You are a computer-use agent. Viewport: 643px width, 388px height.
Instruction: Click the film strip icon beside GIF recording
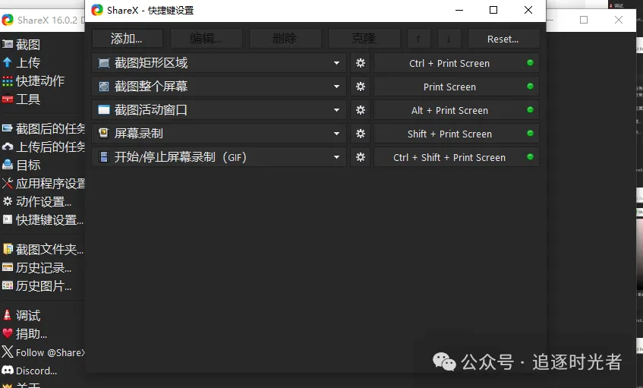[x=104, y=157]
